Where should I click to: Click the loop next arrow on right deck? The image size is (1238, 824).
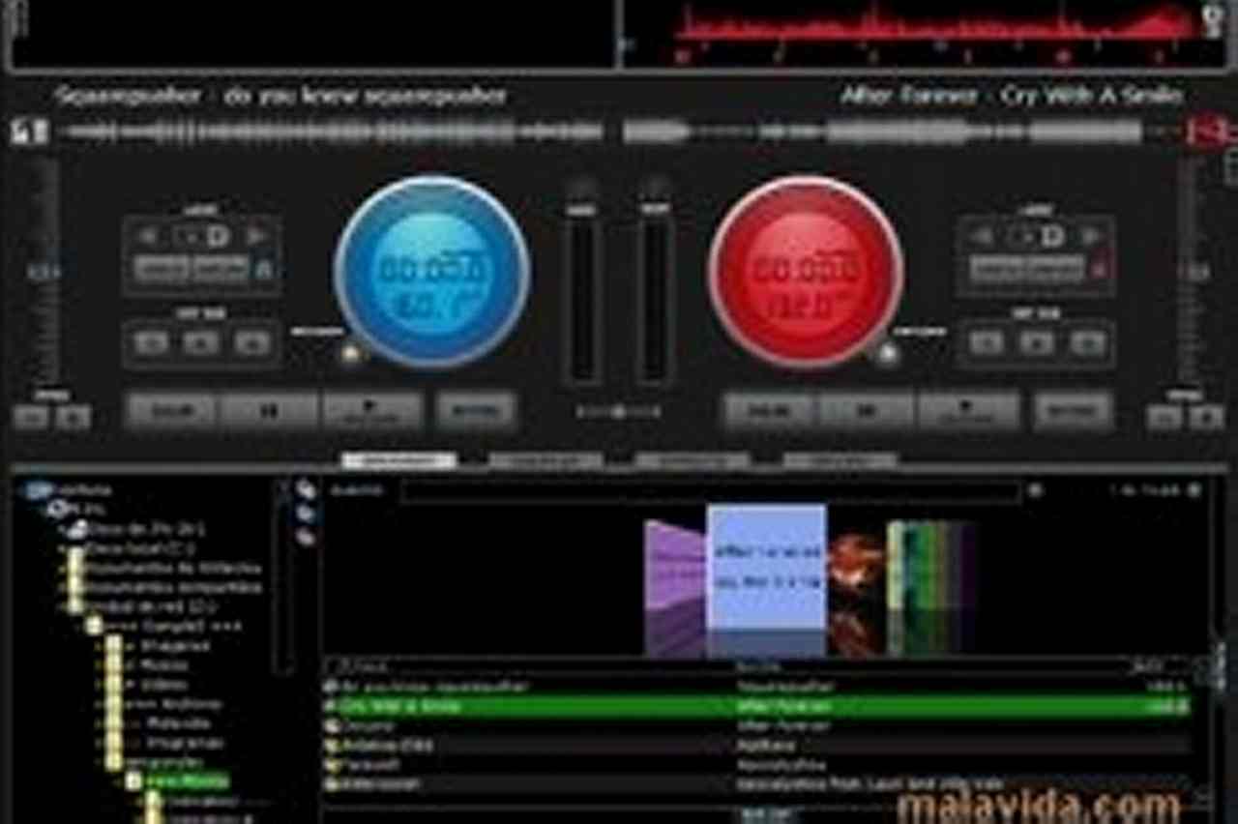click(x=1091, y=236)
